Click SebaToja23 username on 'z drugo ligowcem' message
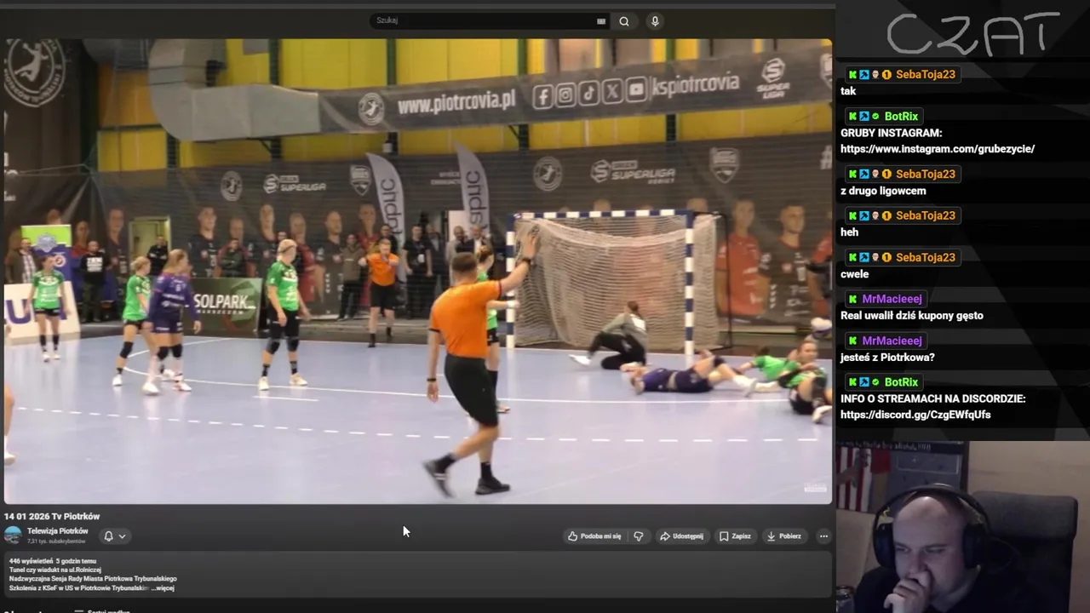Viewport: 1090px width, 613px height. coord(926,174)
